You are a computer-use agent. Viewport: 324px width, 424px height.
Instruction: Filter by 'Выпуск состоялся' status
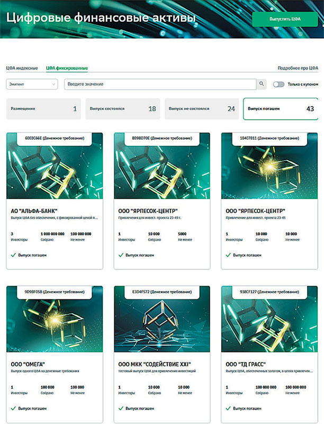[x=122, y=109]
